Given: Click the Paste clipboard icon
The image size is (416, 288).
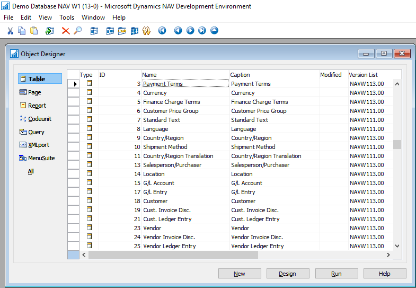Looking at the screenshot, I should tap(34, 31).
